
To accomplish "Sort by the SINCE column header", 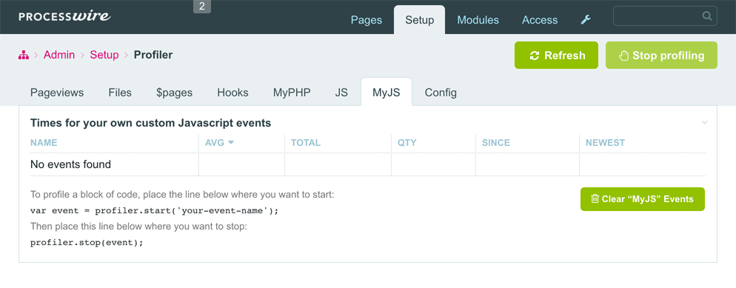I will click(495, 143).
